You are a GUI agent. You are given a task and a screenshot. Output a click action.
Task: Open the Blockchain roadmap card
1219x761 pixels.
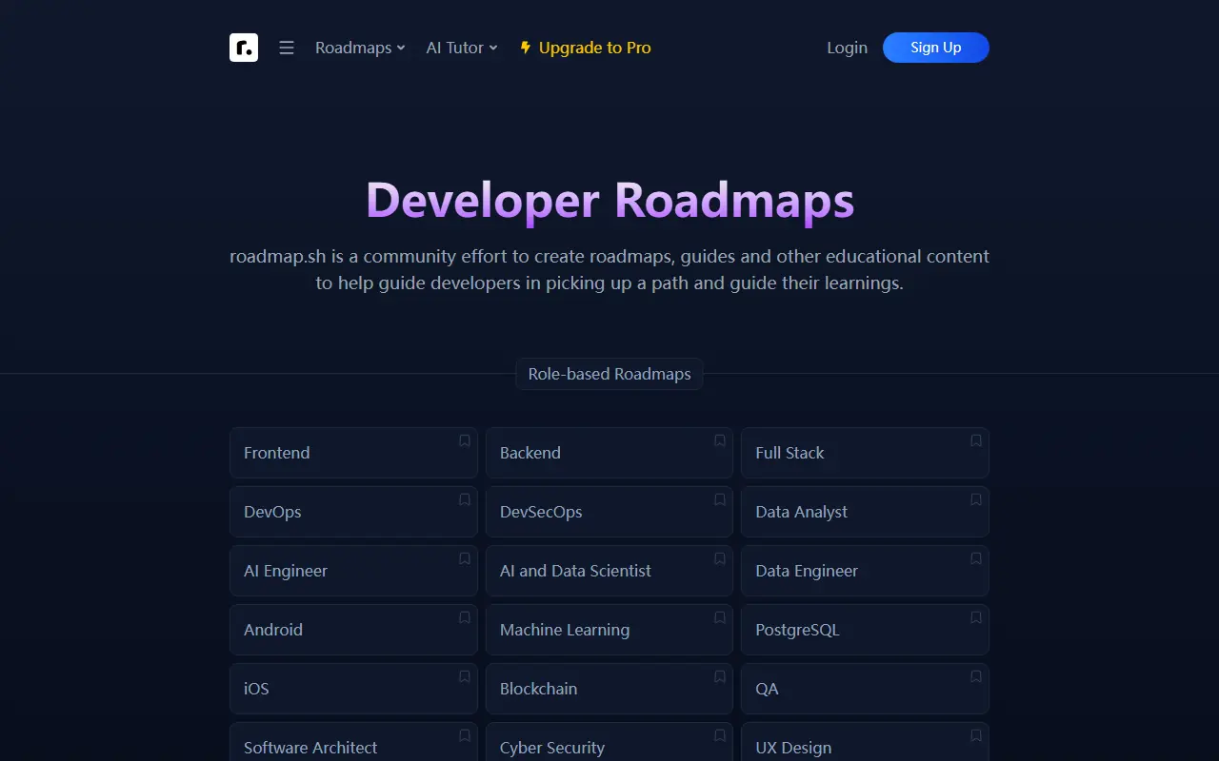pos(609,689)
